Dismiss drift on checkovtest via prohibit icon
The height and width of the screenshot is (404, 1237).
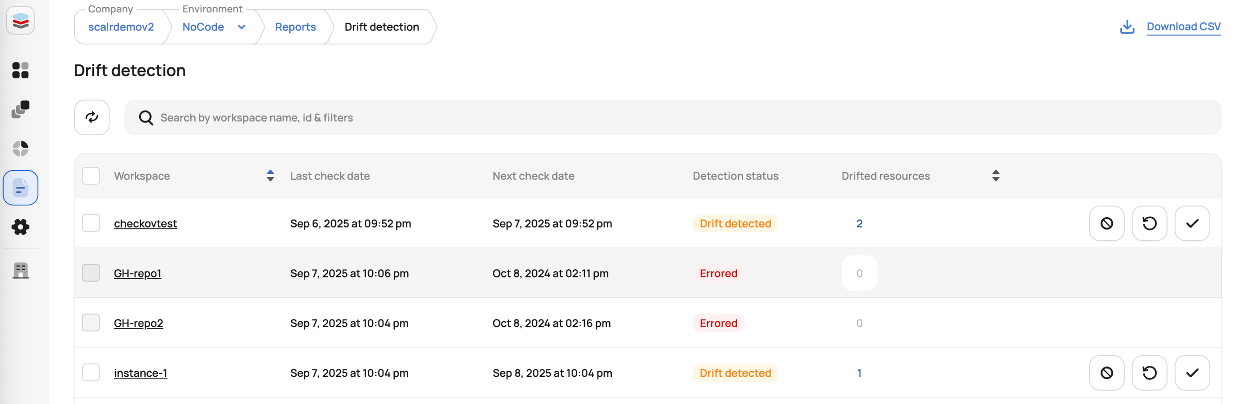pos(1107,223)
